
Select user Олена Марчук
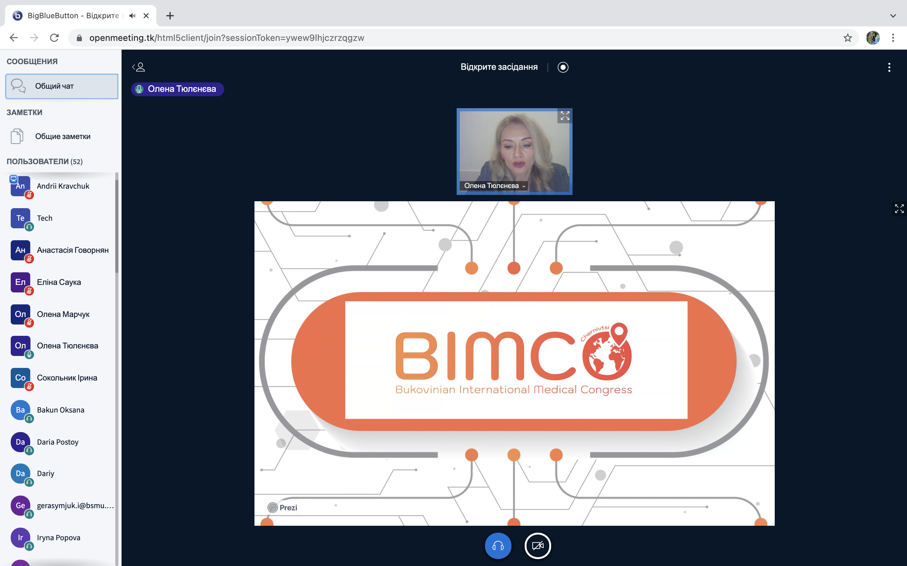click(x=62, y=314)
